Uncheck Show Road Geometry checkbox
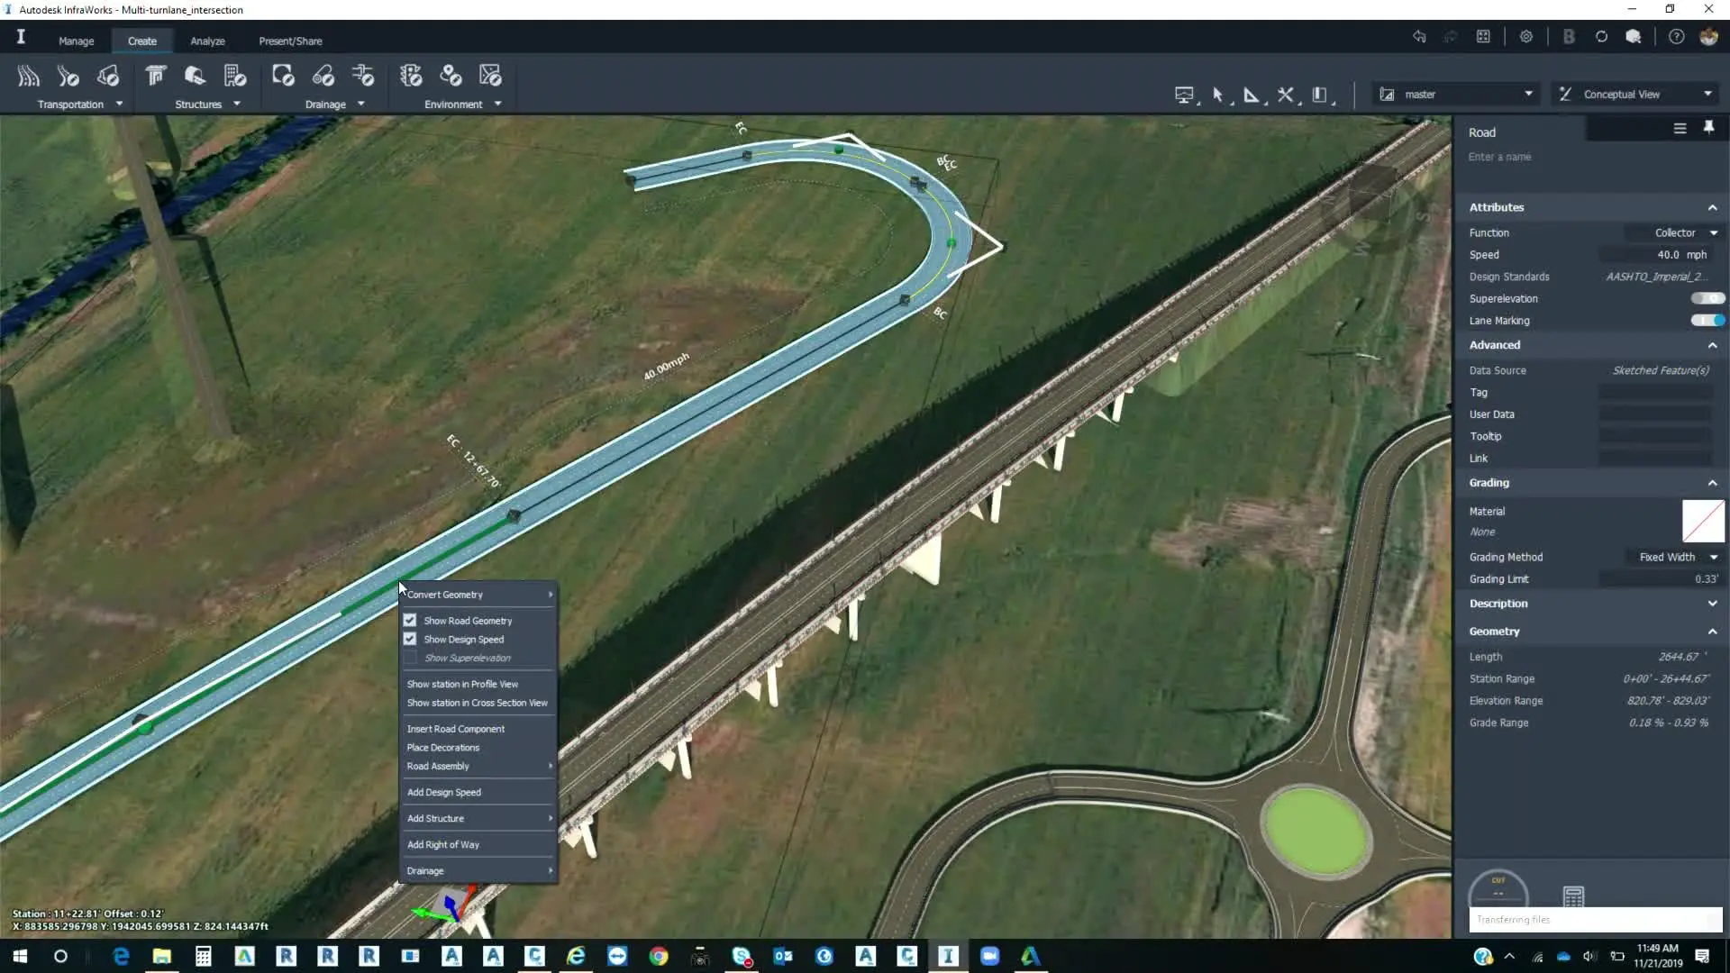 coord(410,621)
